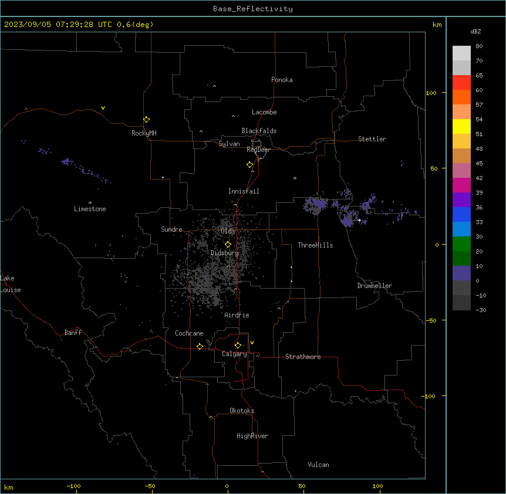Click the RockyMH label
This screenshot has height=494, width=506.
pos(144,133)
